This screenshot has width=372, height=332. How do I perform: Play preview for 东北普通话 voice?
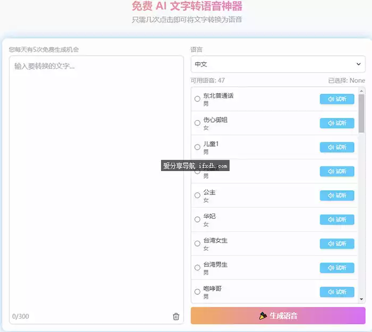click(x=337, y=99)
